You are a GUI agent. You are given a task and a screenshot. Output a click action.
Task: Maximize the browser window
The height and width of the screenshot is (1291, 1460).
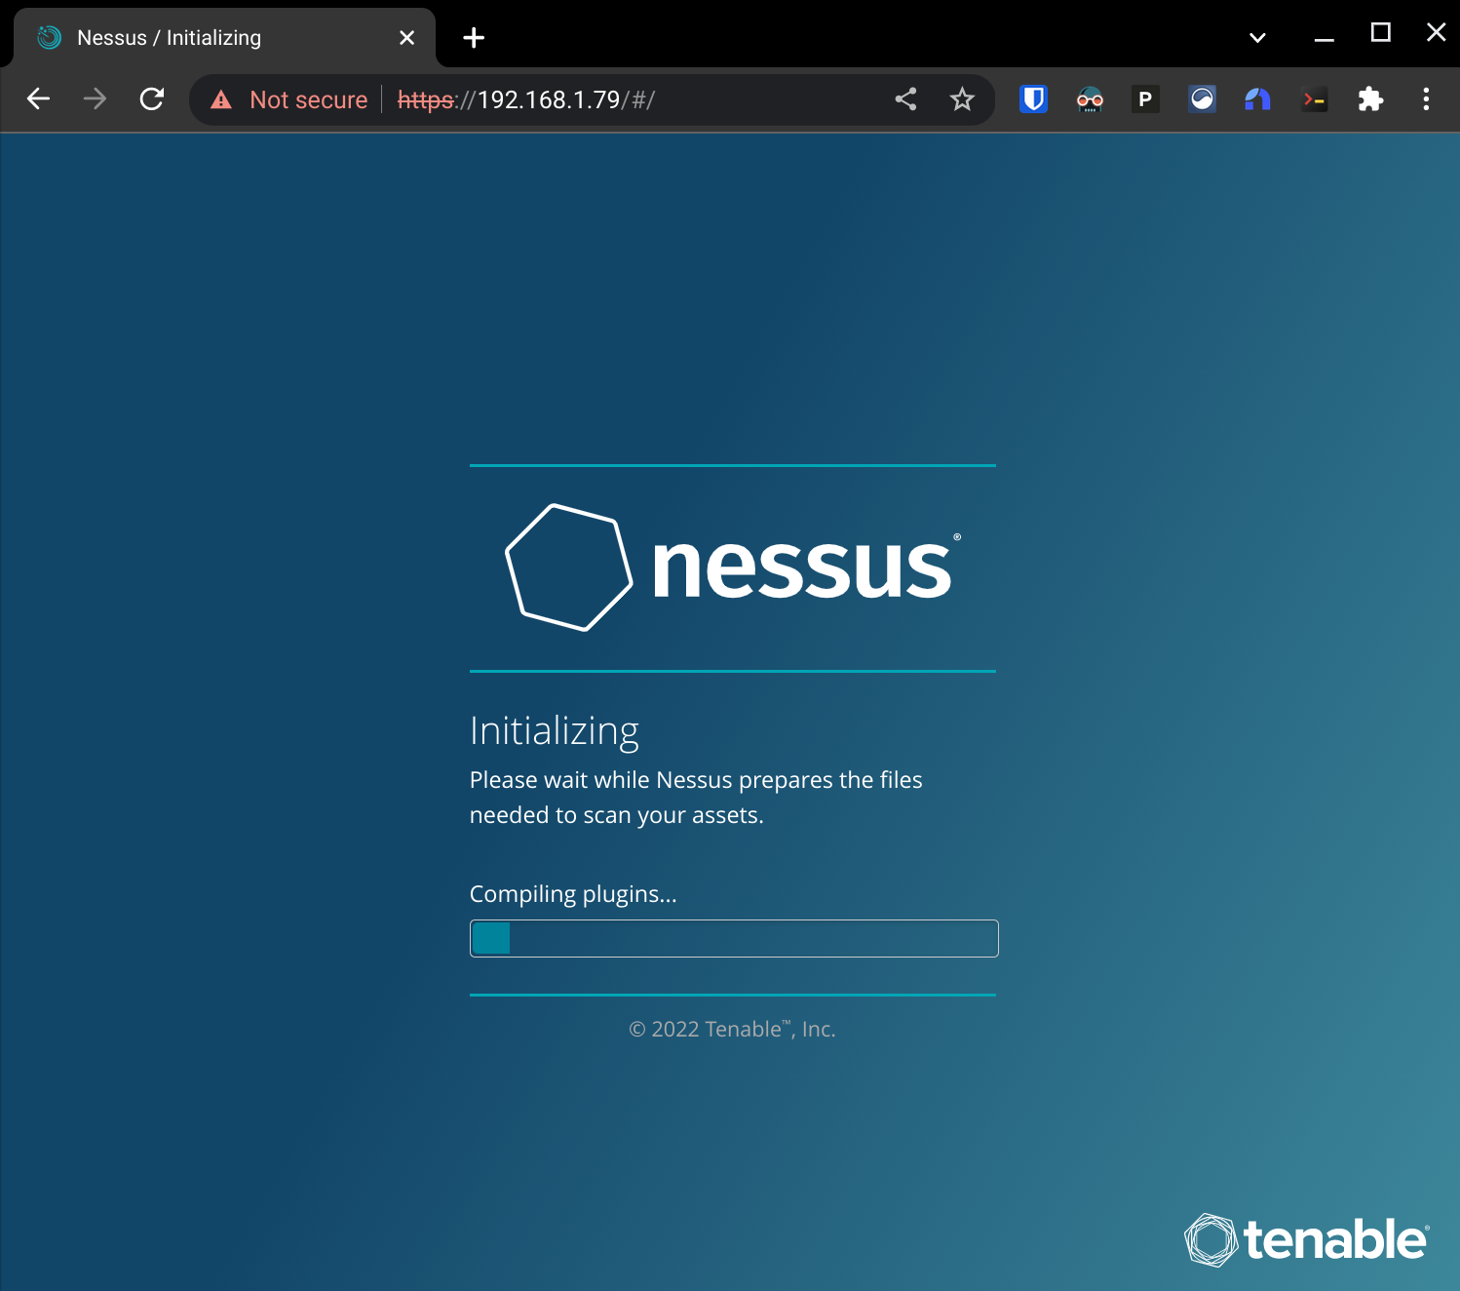point(1380,33)
